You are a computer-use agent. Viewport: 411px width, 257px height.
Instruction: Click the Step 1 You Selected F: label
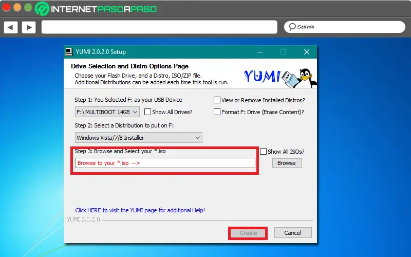128,100
